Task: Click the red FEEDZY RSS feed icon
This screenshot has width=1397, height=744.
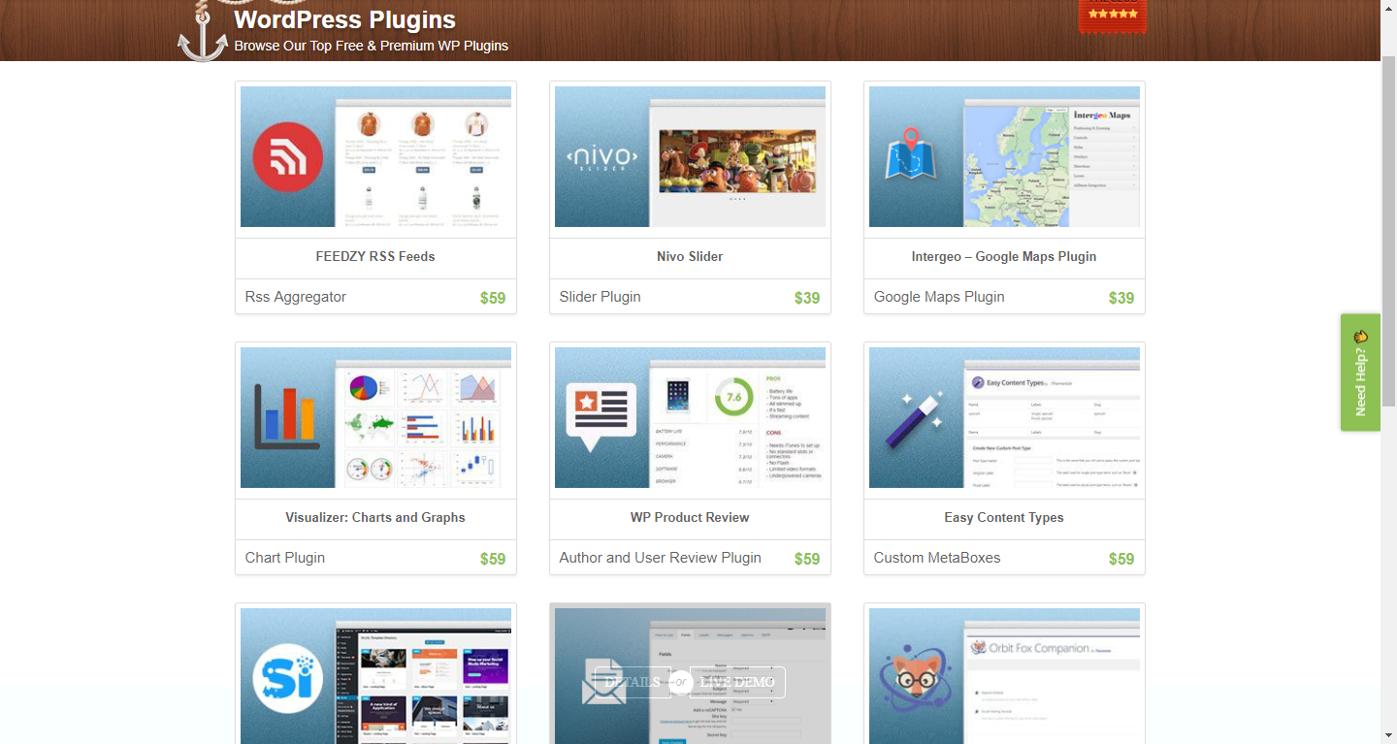Action: tap(288, 157)
